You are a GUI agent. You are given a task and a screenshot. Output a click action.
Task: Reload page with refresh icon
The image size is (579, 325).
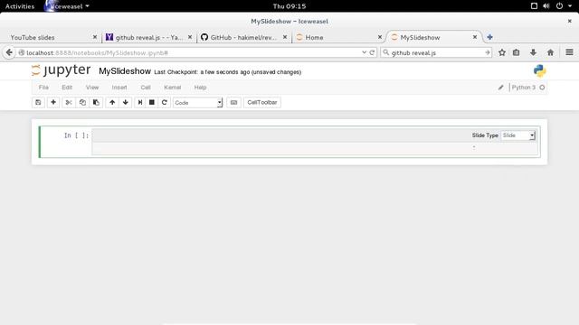click(x=372, y=52)
